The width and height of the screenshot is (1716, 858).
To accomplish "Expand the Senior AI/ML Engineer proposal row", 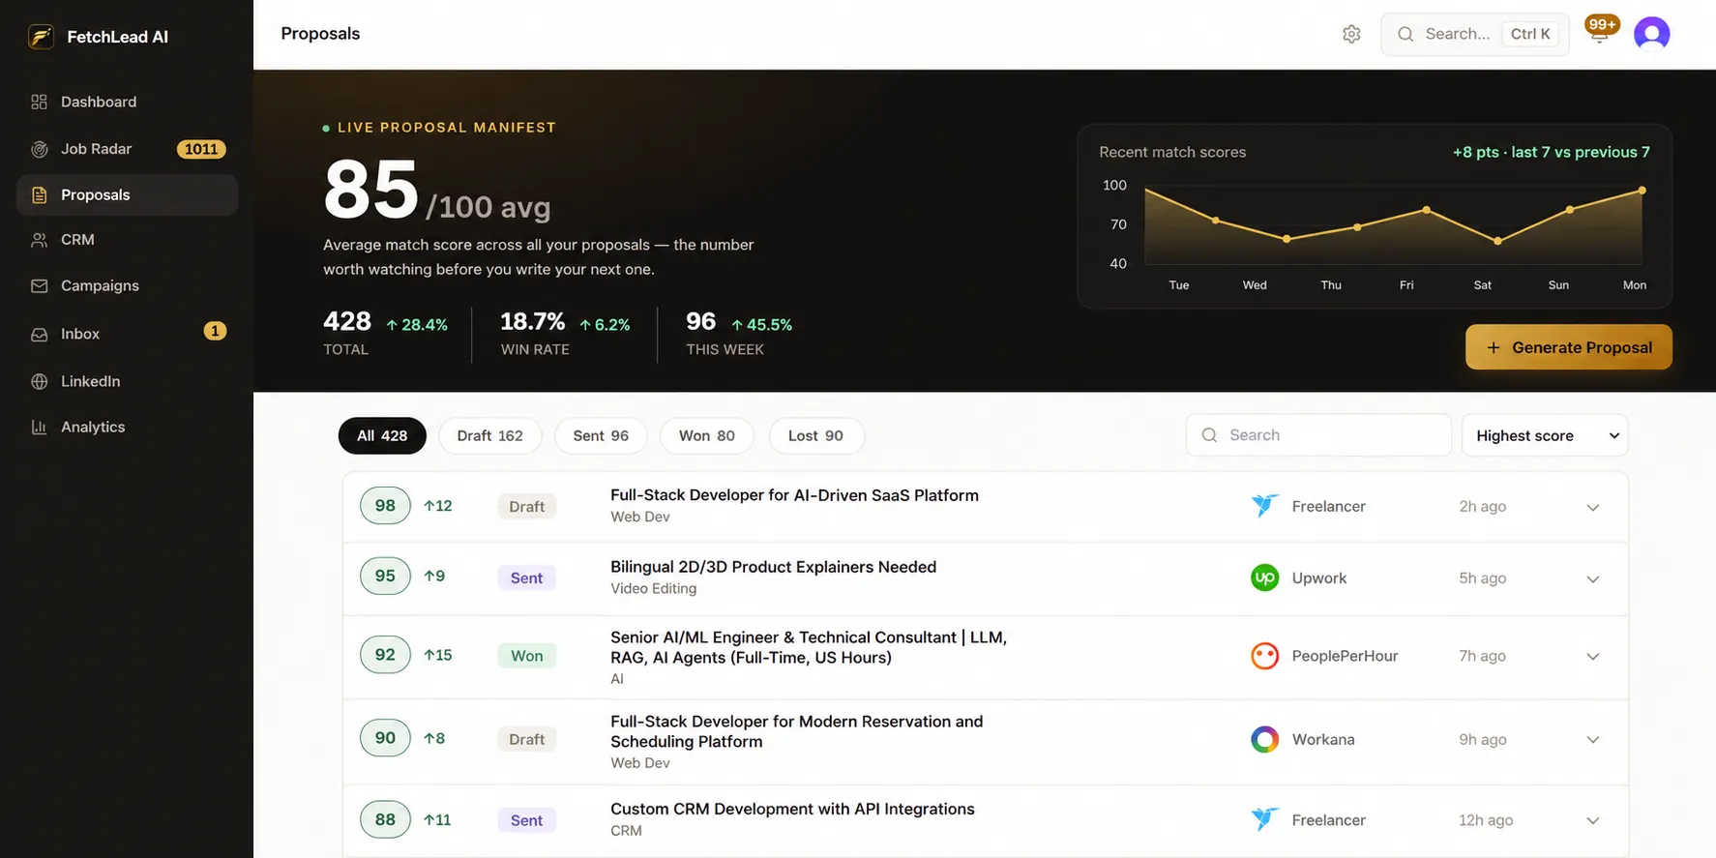I will click(x=1592, y=656).
